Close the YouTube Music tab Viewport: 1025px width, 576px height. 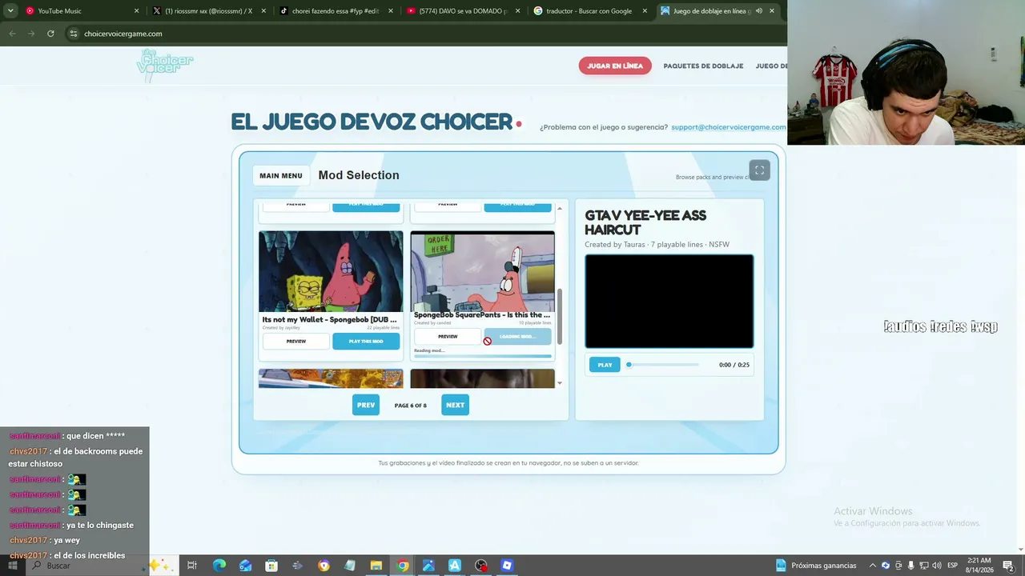pyautogui.click(x=136, y=11)
